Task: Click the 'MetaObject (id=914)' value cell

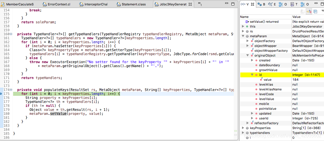Action: (x=308, y=36)
